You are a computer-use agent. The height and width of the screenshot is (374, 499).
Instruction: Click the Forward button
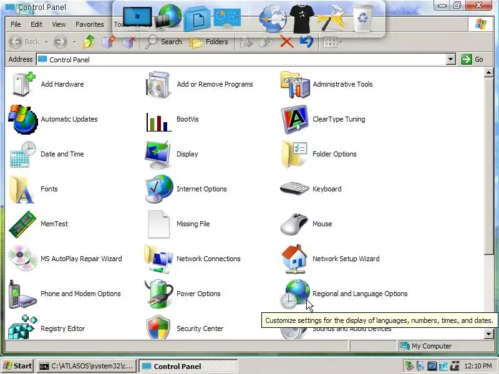[61, 42]
